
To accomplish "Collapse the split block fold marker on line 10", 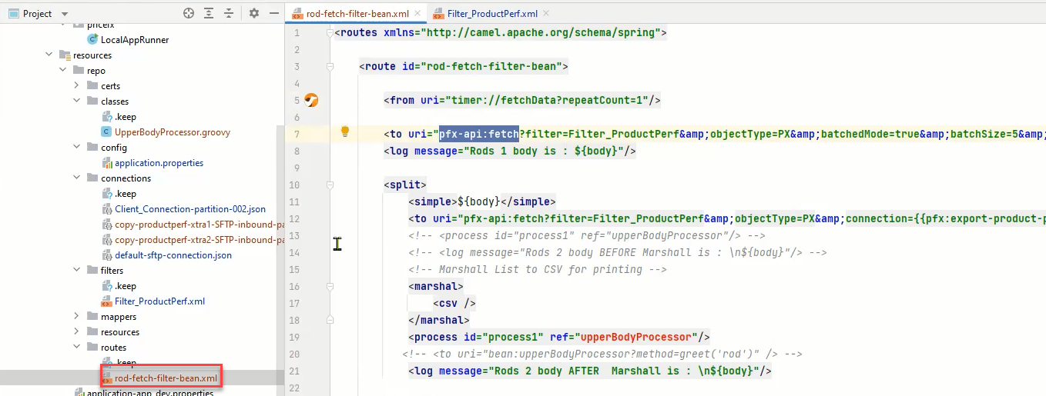I will coord(330,185).
